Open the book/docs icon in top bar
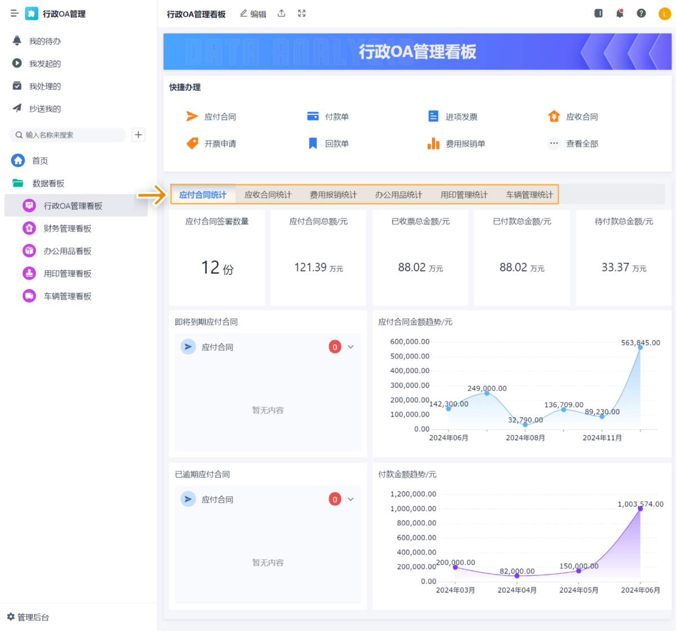The height and width of the screenshot is (631, 676). tap(598, 13)
